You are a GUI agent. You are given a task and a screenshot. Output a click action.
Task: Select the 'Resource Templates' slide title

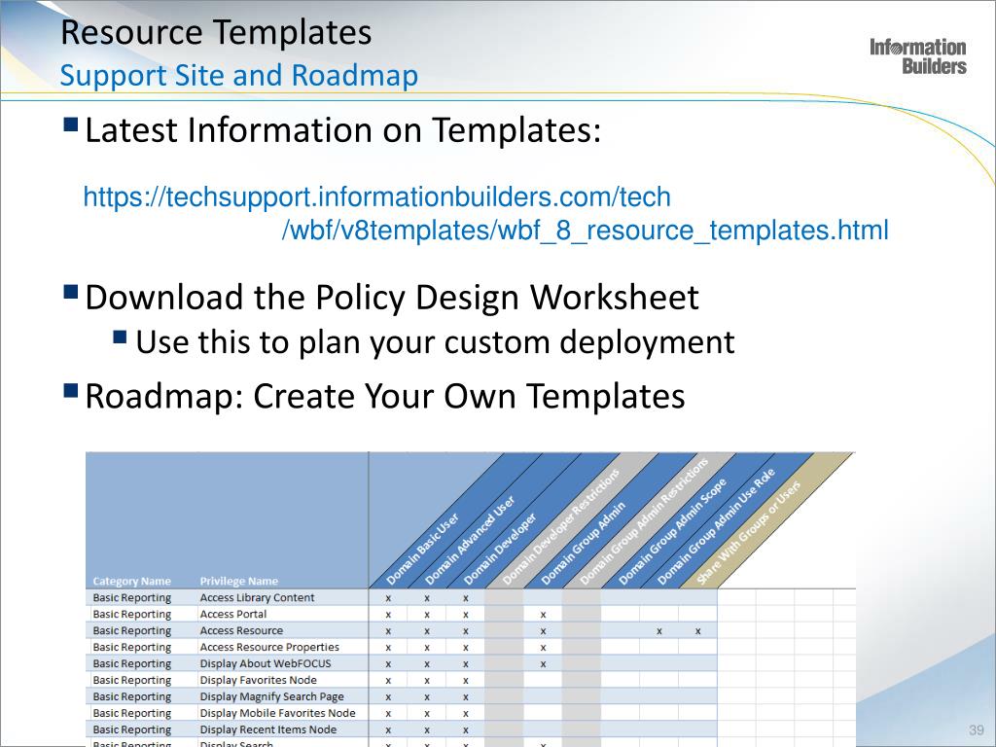[216, 32]
